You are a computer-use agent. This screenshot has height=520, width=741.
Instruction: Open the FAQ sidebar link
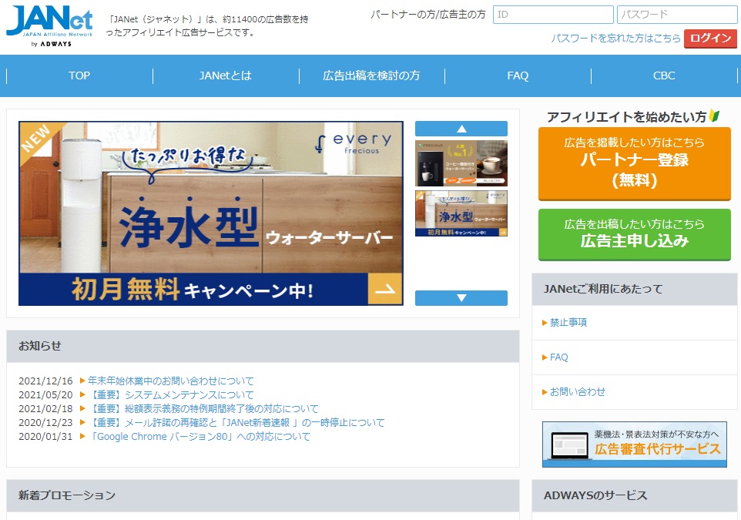pos(558,357)
